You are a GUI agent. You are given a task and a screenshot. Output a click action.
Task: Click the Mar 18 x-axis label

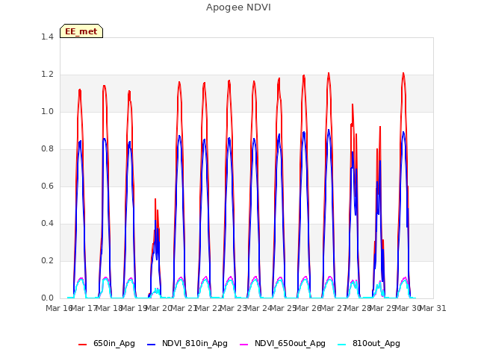(109, 308)
